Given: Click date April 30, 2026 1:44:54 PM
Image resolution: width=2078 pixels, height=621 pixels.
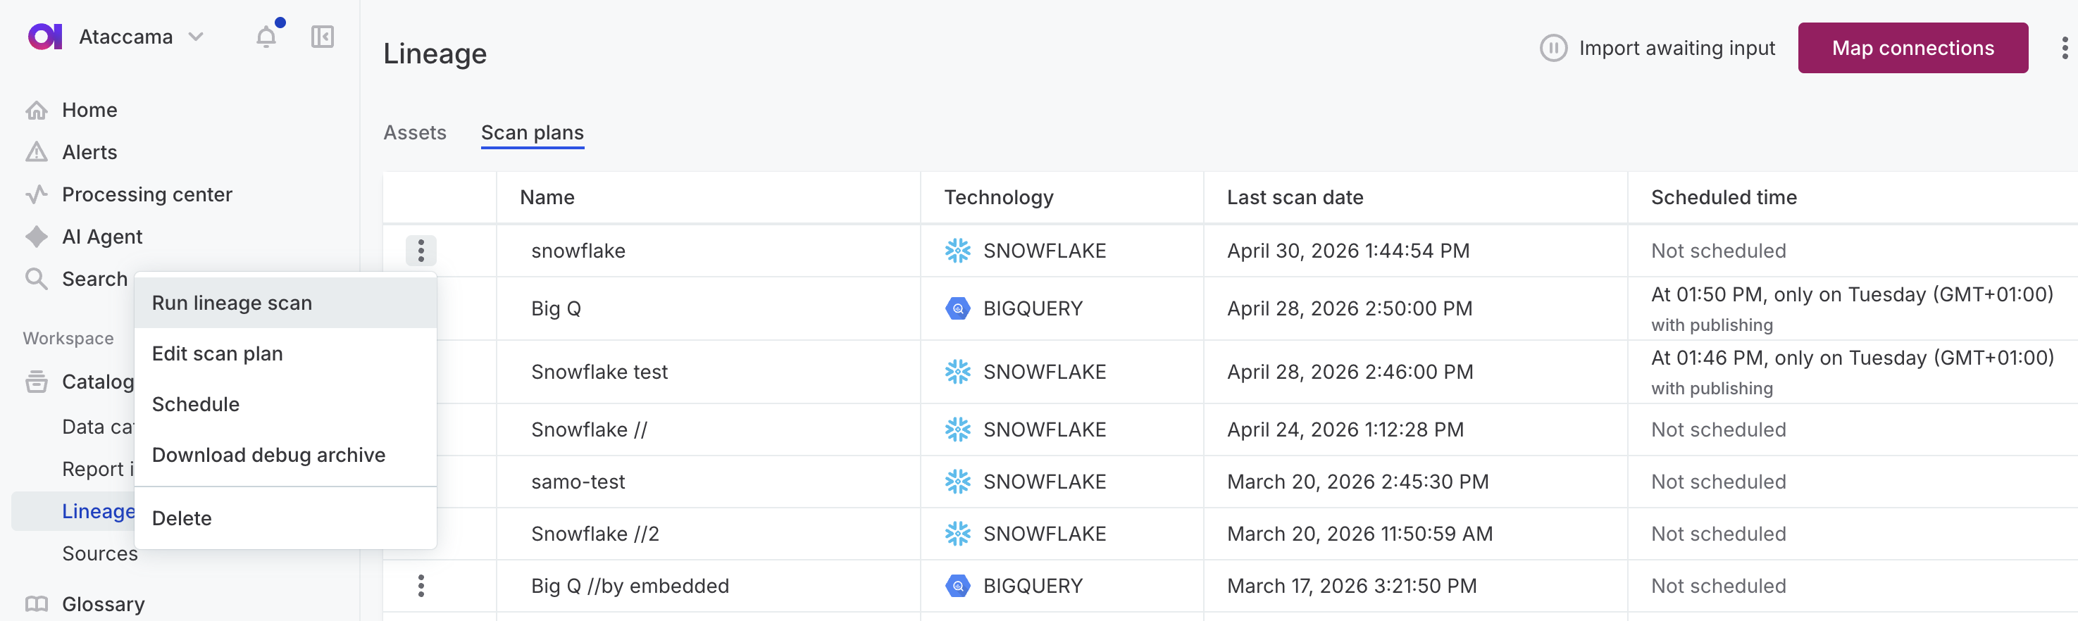Looking at the screenshot, I should tap(1348, 251).
